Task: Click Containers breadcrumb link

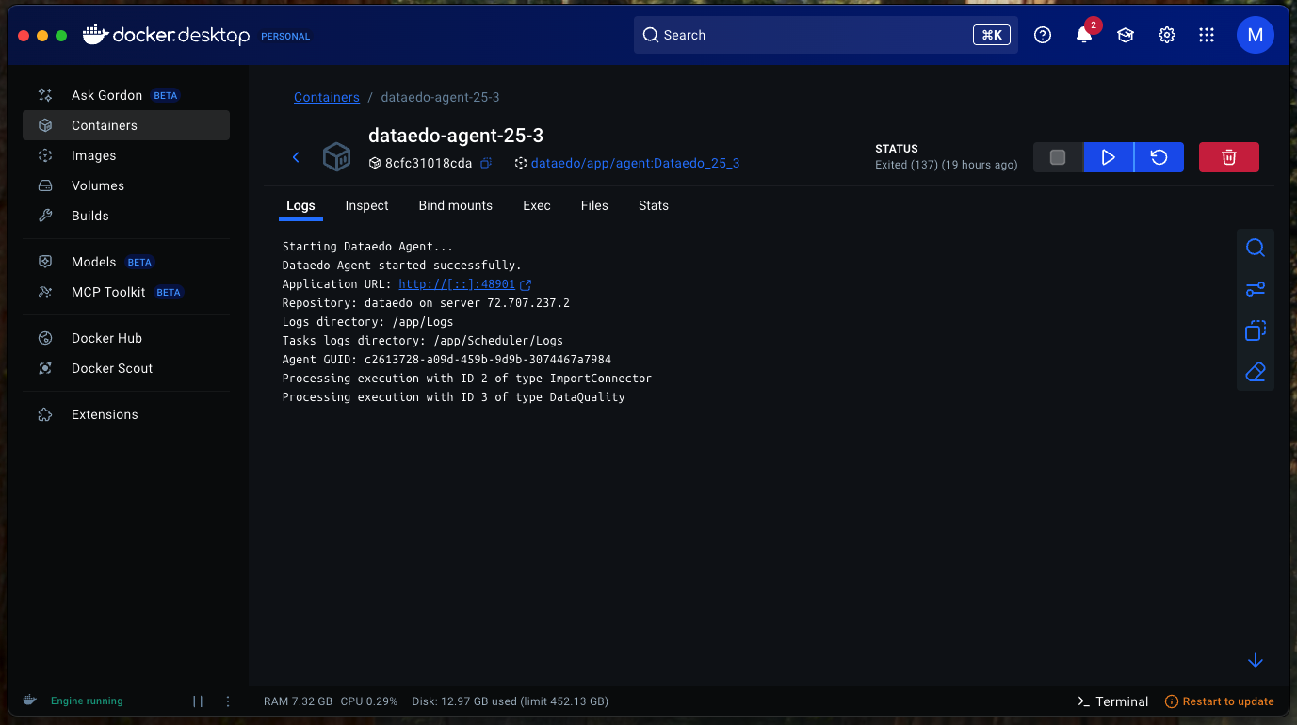Action: tap(327, 97)
